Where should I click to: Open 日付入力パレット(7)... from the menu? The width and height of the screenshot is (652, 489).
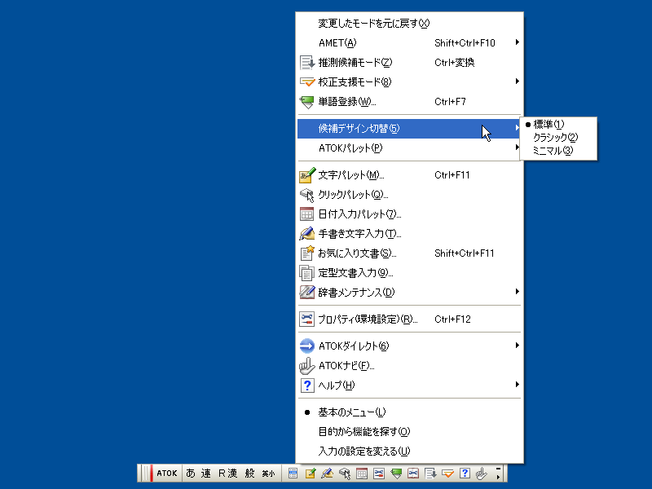409,214
